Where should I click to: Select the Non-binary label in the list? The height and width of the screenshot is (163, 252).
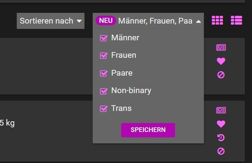click(131, 91)
